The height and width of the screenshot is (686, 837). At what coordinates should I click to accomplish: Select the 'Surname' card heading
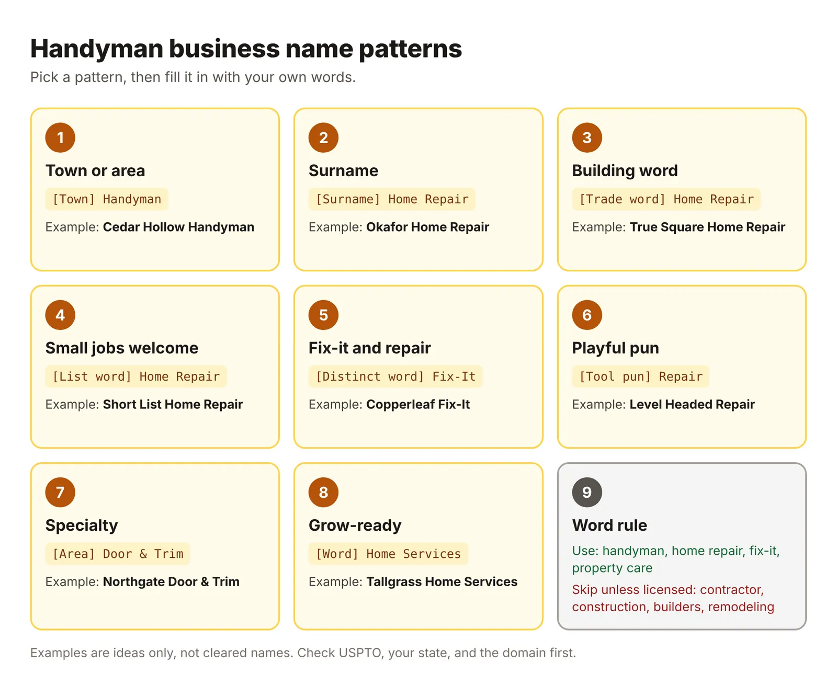click(343, 170)
